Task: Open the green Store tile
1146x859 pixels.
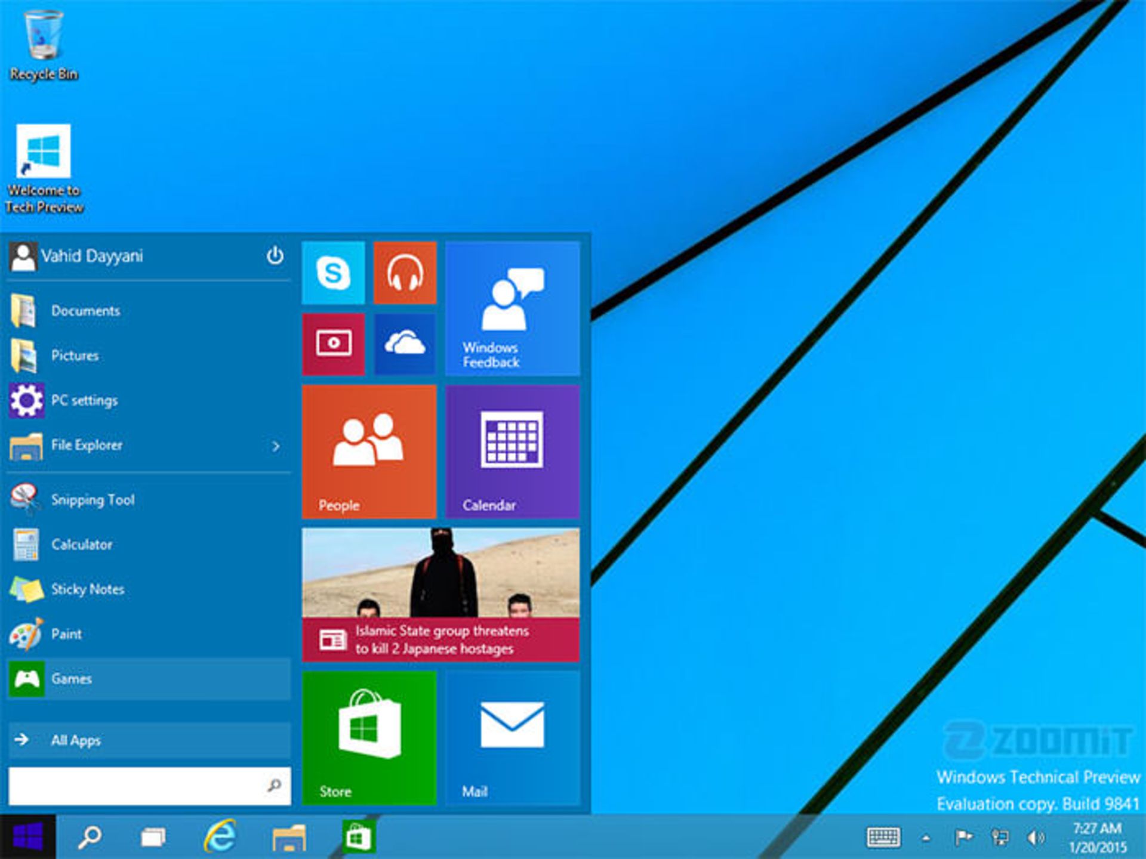Action: pyautogui.click(x=369, y=738)
